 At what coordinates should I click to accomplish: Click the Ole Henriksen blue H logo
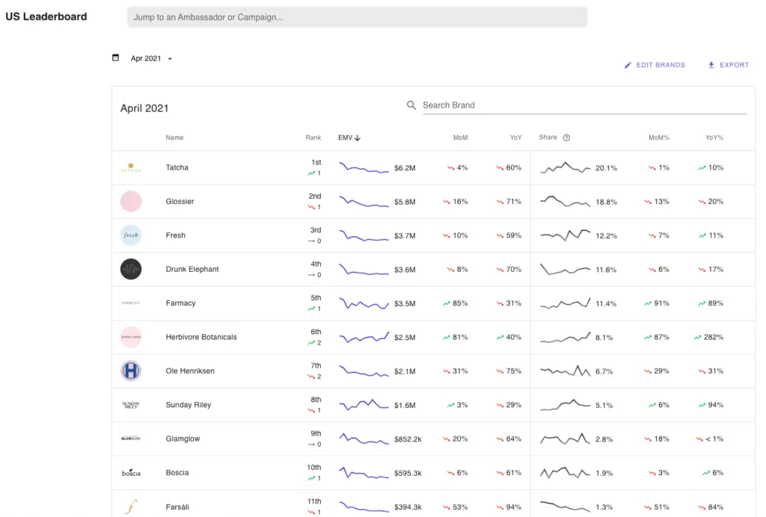point(131,371)
